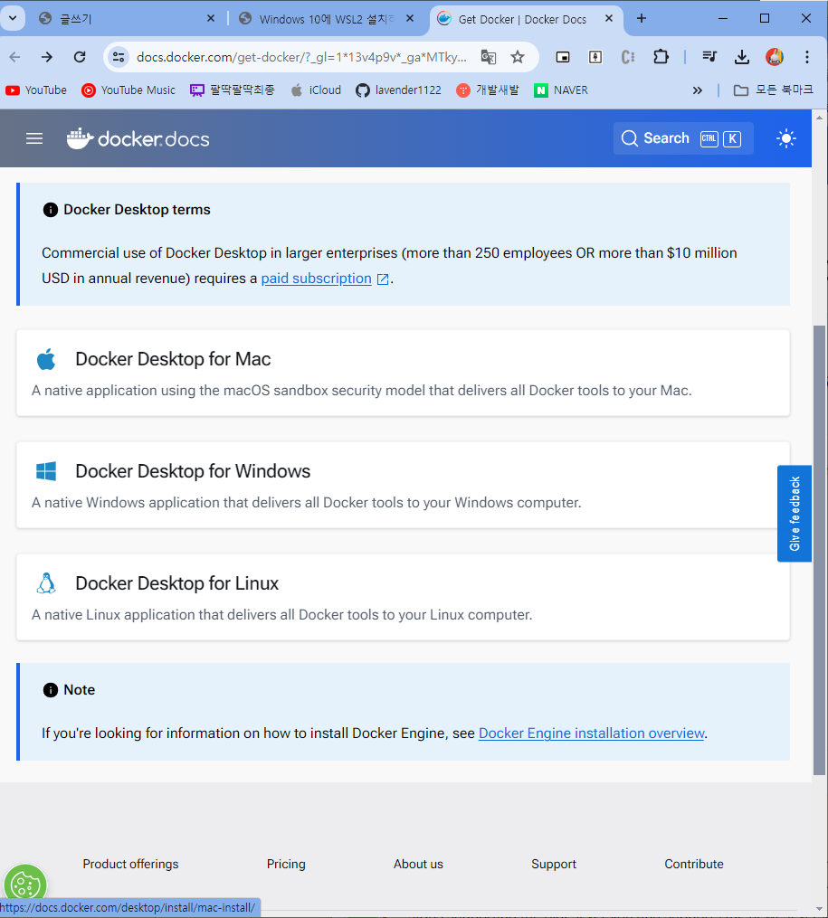Screen dimensions: 828x918
Task: Open the Search box in Docker Docs
Action: (683, 138)
